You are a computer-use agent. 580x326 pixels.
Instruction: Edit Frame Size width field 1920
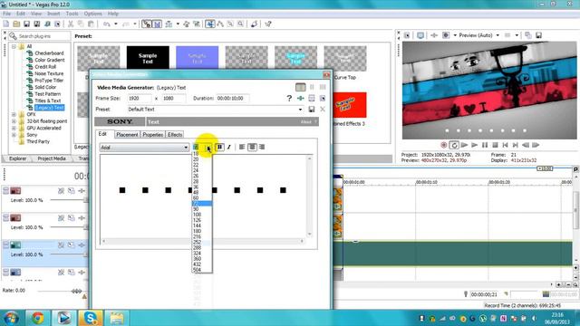click(140, 99)
